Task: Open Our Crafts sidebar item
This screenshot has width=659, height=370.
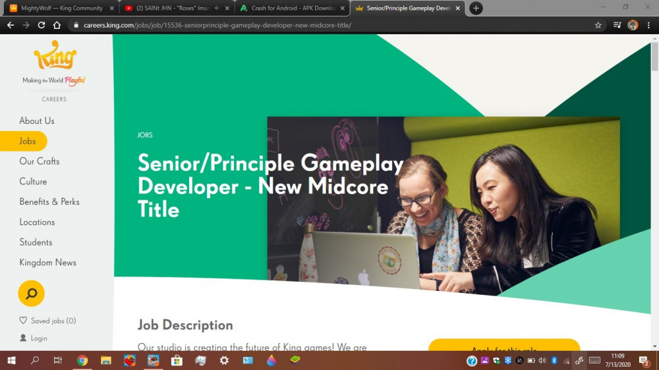Action: pyautogui.click(x=39, y=161)
